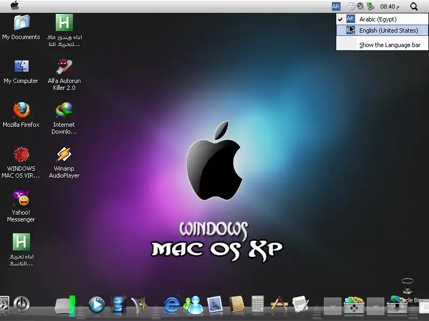Launch Alfa Autorun Killer 2.0 shortcut
The width and height of the screenshot is (429, 321).
pyautogui.click(x=64, y=74)
